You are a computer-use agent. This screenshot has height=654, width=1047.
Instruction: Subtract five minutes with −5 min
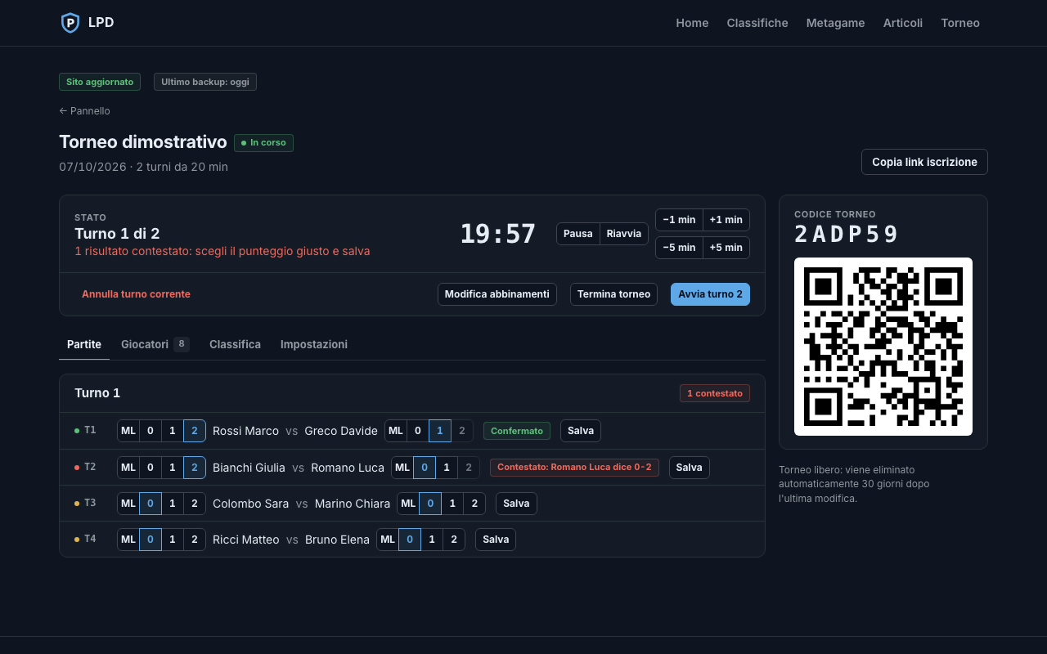tap(679, 248)
